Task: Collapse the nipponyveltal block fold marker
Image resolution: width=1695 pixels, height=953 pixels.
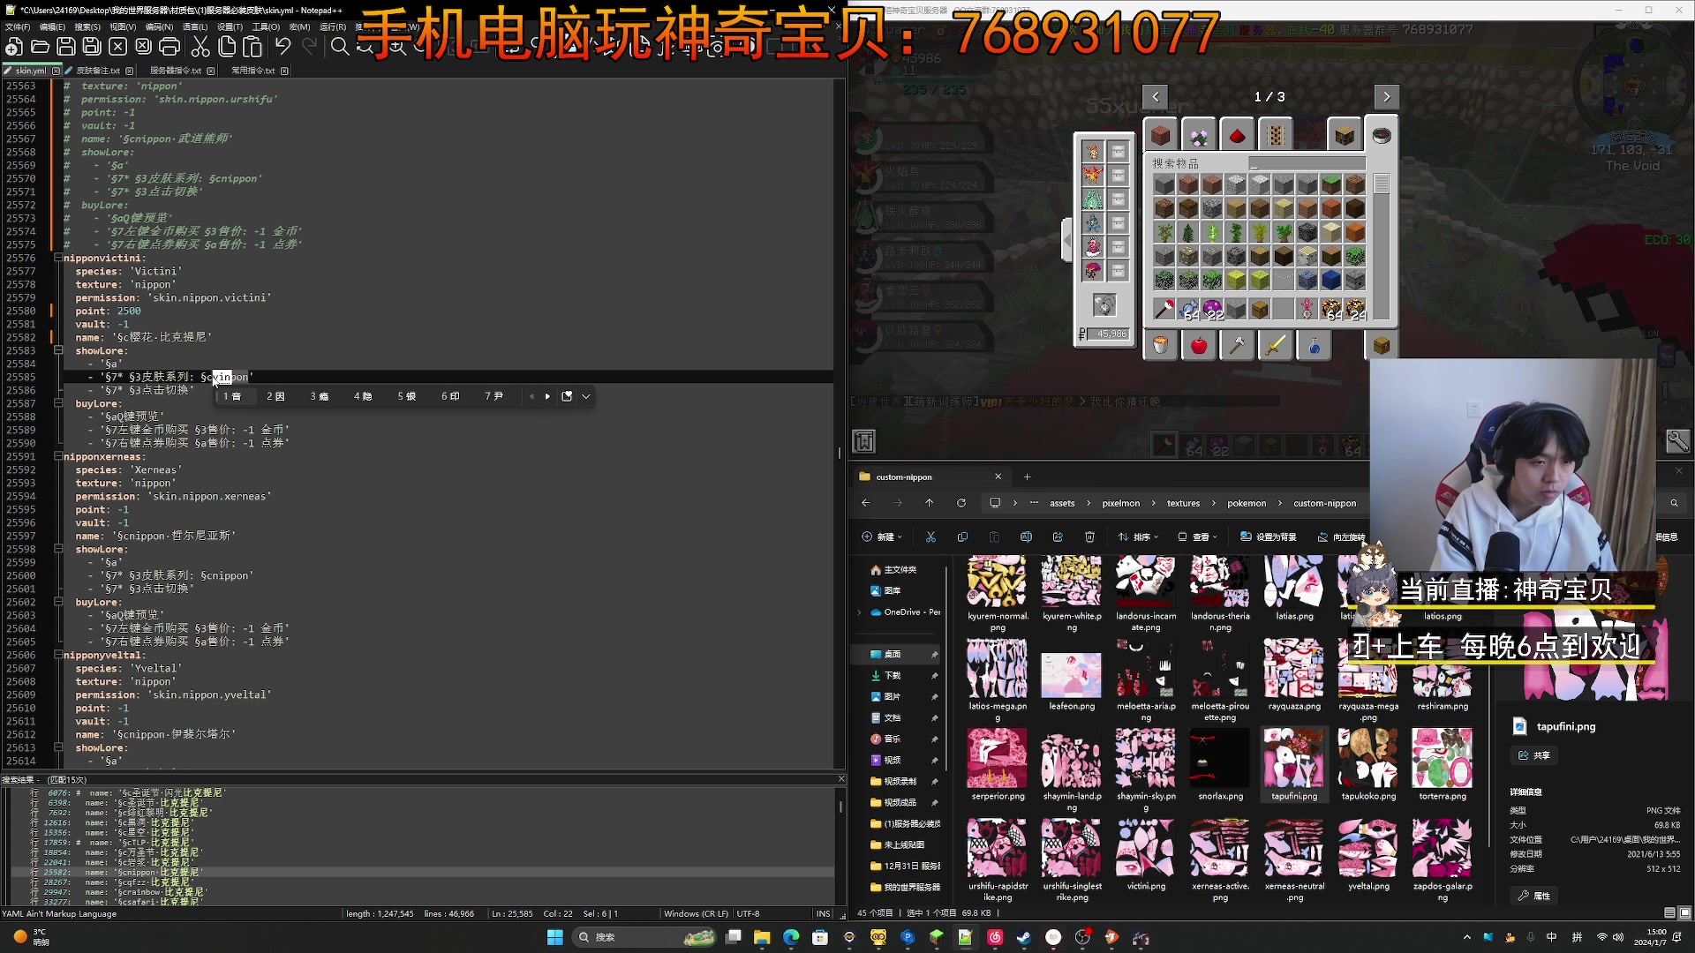Action: [58, 655]
